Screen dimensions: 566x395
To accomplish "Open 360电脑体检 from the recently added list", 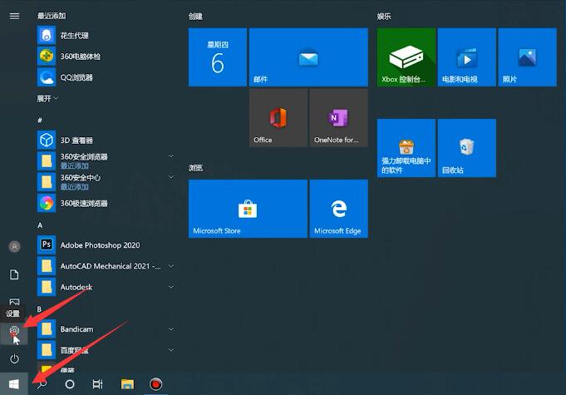I will (106, 57).
